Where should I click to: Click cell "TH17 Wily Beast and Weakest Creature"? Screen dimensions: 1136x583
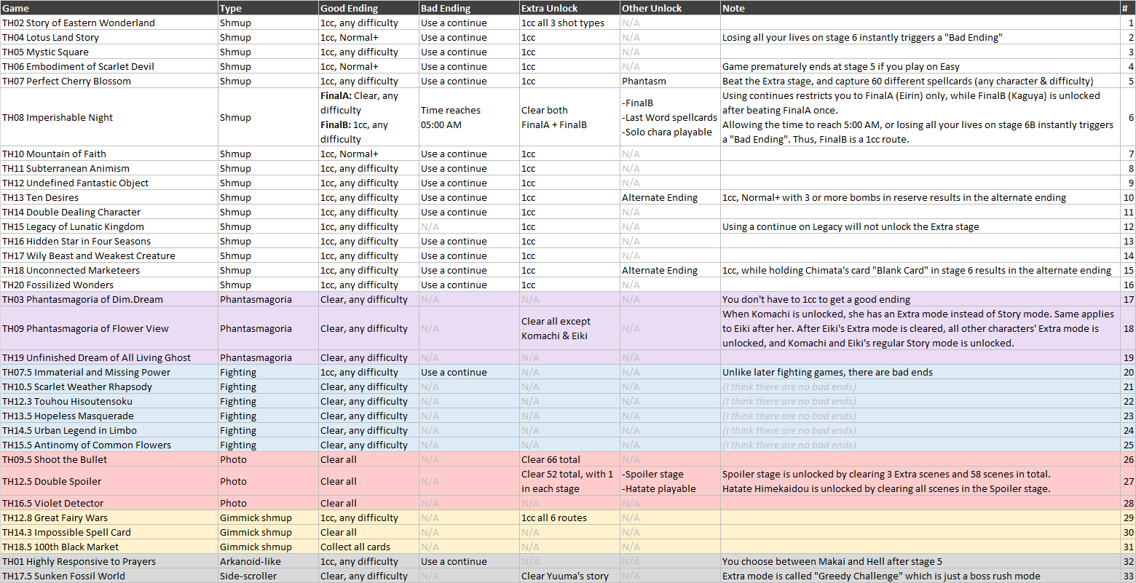tap(109, 255)
